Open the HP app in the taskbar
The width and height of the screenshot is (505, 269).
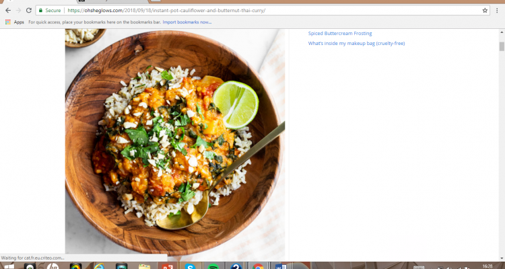53,266
